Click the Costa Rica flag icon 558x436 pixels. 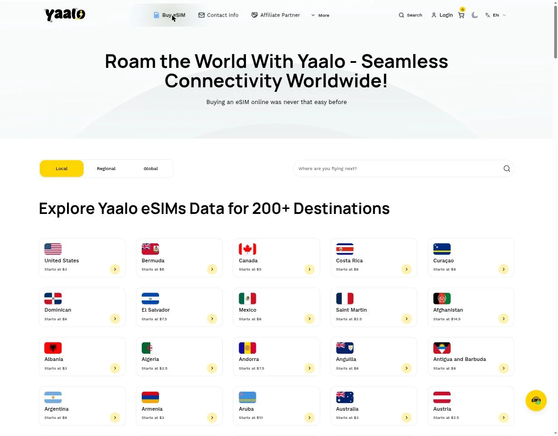click(x=345, y=249)
